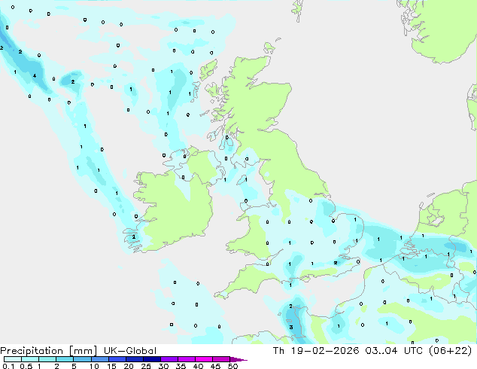Select the 10–15 mm blue legend swatch

point(100,359)
